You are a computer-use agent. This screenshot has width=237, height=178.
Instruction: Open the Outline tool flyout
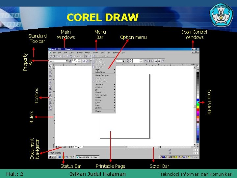[x=50, y=102]
